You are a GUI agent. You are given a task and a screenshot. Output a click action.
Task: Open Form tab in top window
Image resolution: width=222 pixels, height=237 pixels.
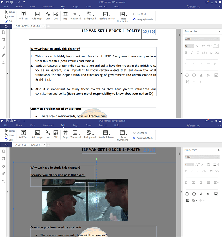[89, 7]
